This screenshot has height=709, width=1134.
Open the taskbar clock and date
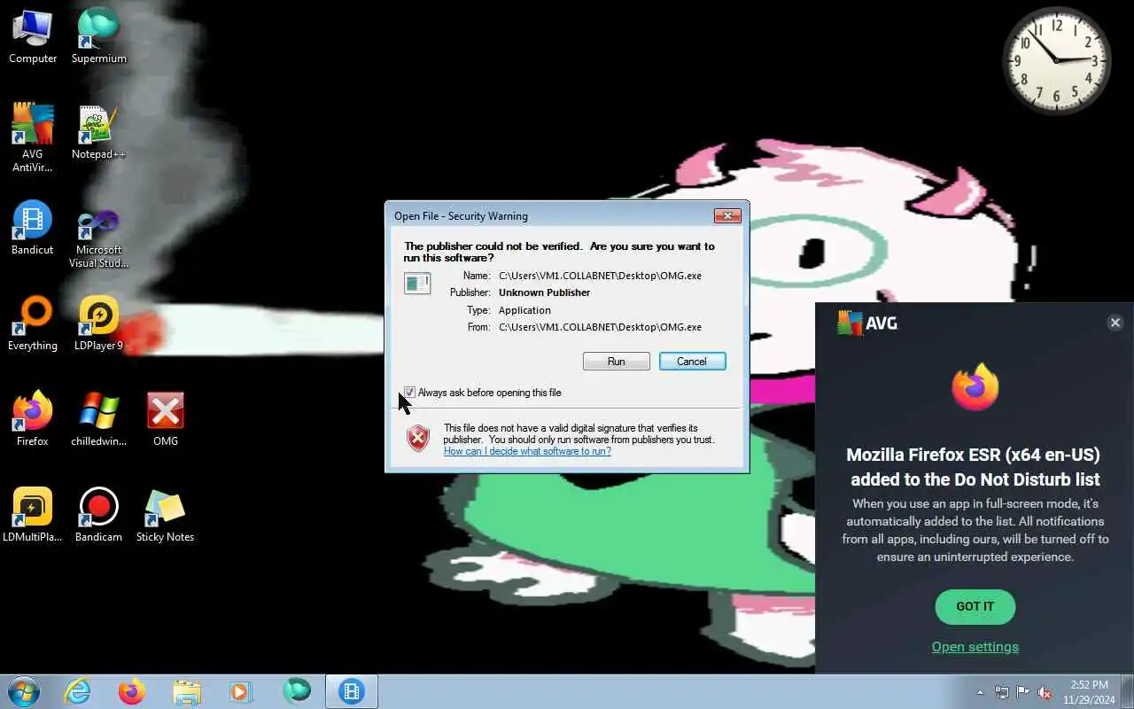(x=1089, y=692)
